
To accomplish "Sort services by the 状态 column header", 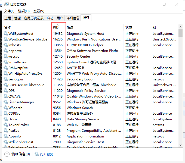I will (137, 27).
